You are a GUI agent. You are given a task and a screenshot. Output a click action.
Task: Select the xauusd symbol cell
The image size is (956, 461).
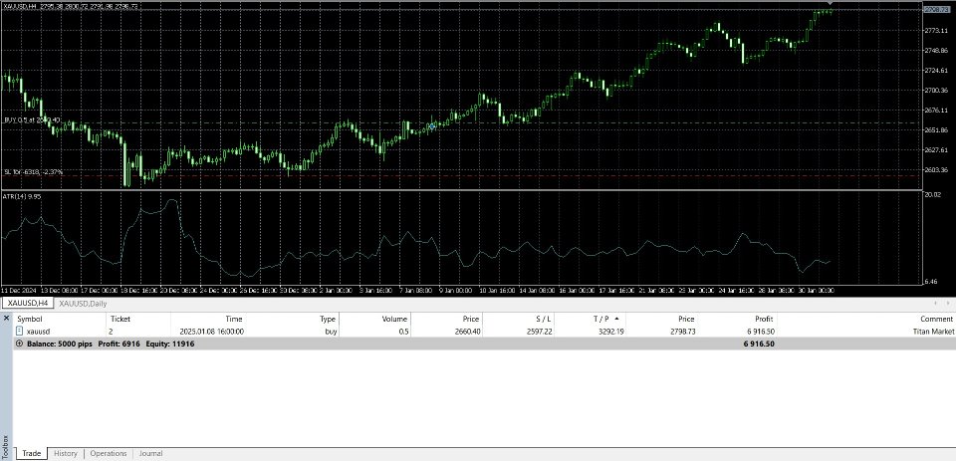[x=39, y=332]
